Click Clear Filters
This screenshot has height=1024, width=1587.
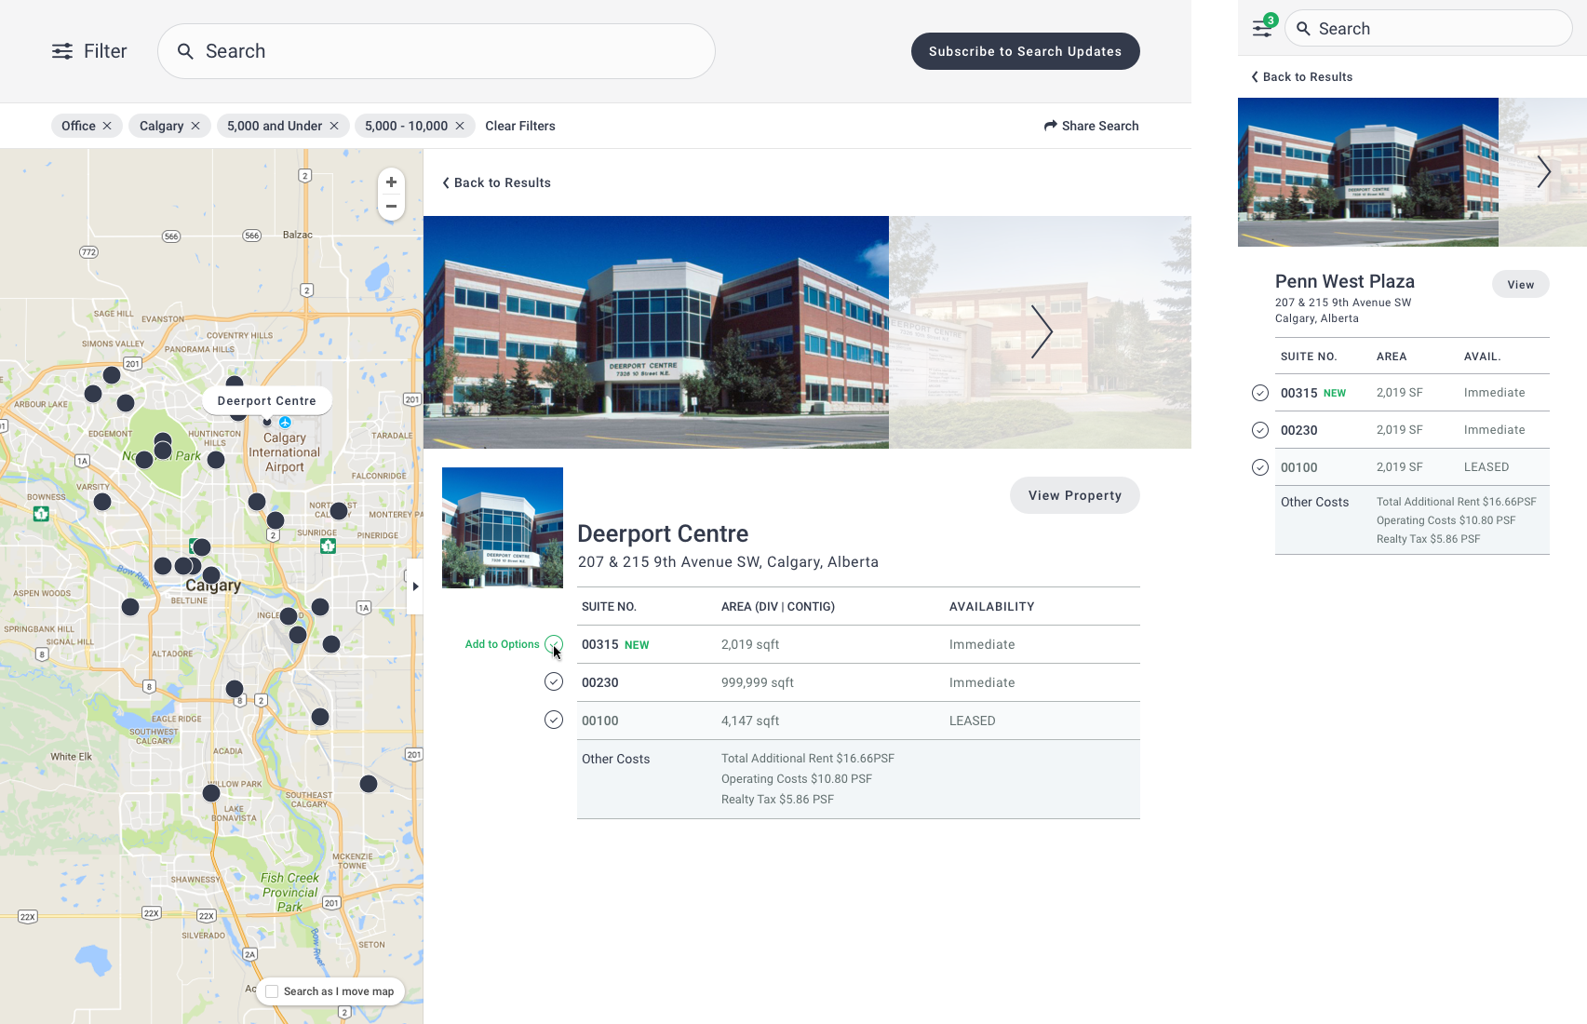pyautogui.click(x=520, y=126)
